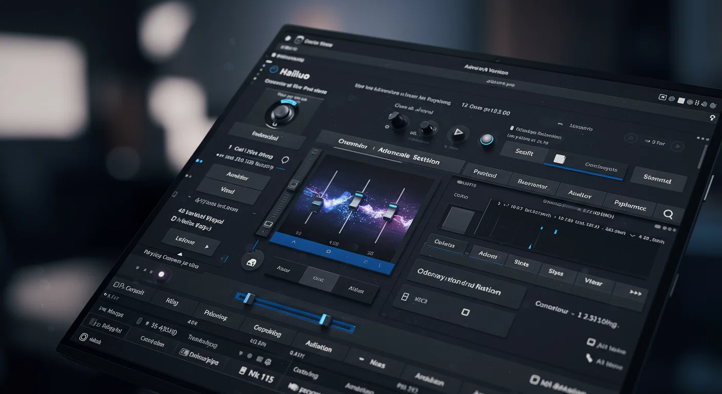Click the round icon in the window title bar

[x=299, y=39]
